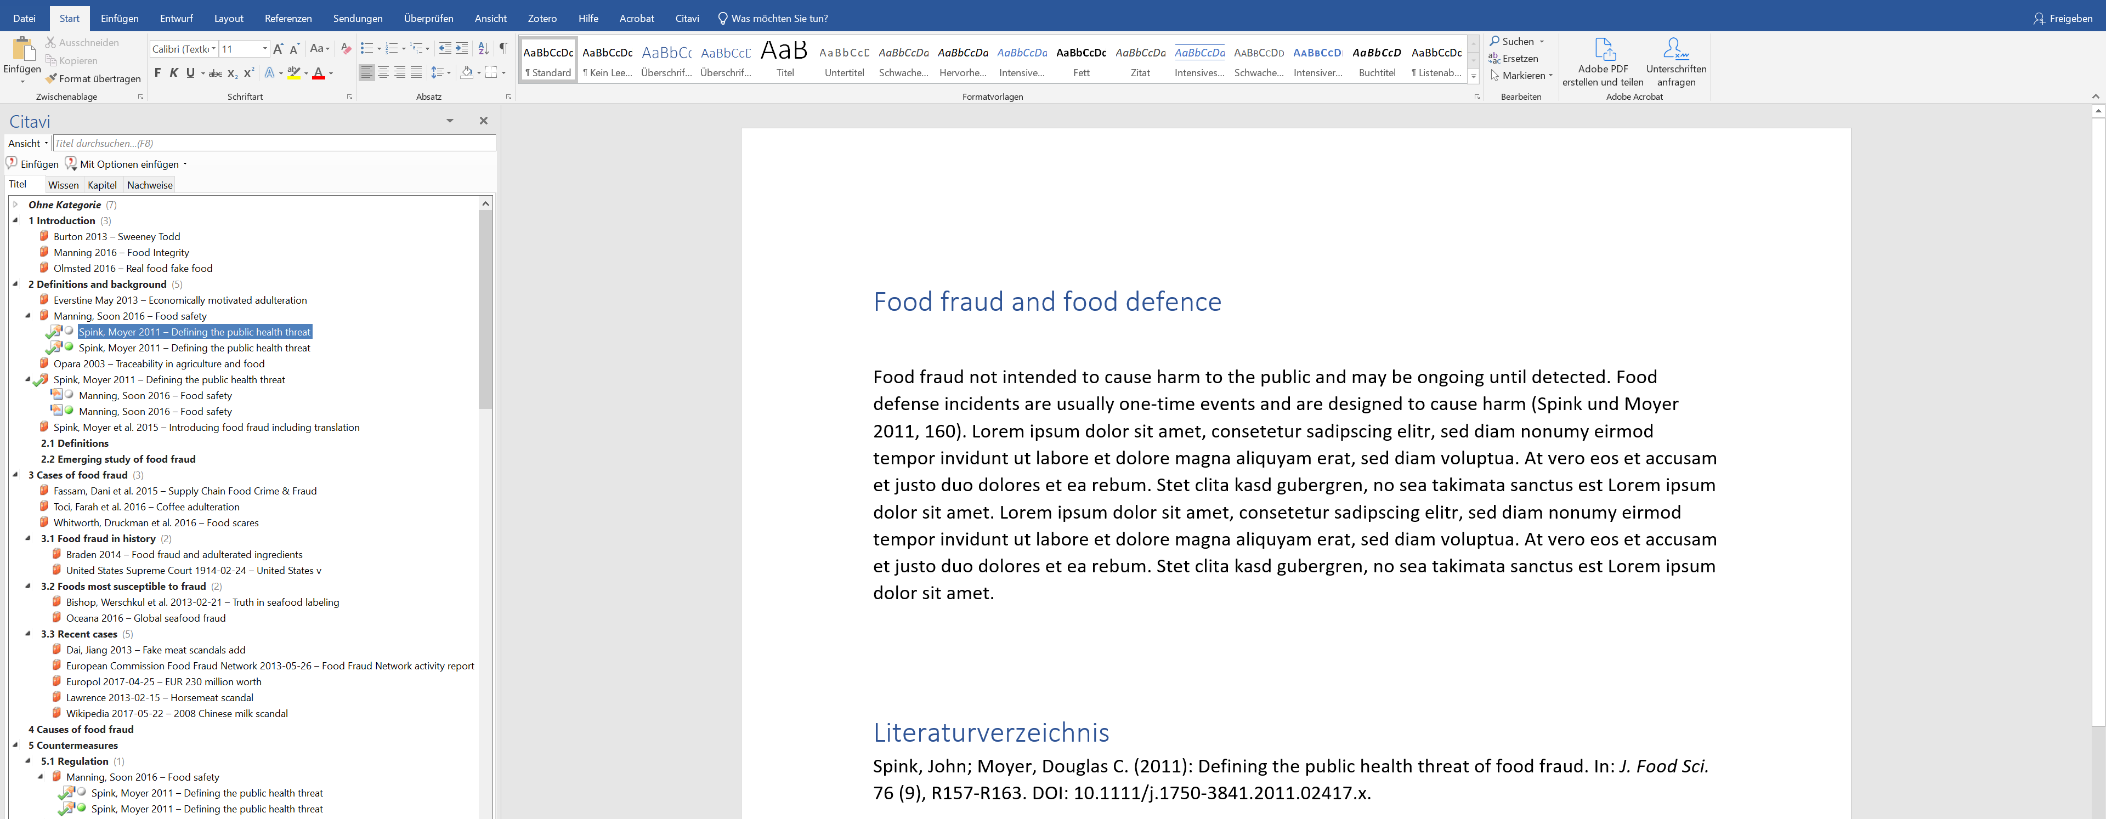This screenshot has height=819, width=2106.
Task: Open the font size dropdown showing 11
Action: tap(265, 49)
